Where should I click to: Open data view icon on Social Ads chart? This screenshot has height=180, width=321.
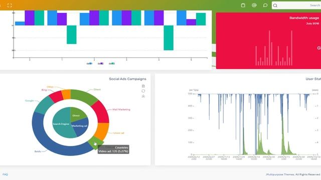143,86
